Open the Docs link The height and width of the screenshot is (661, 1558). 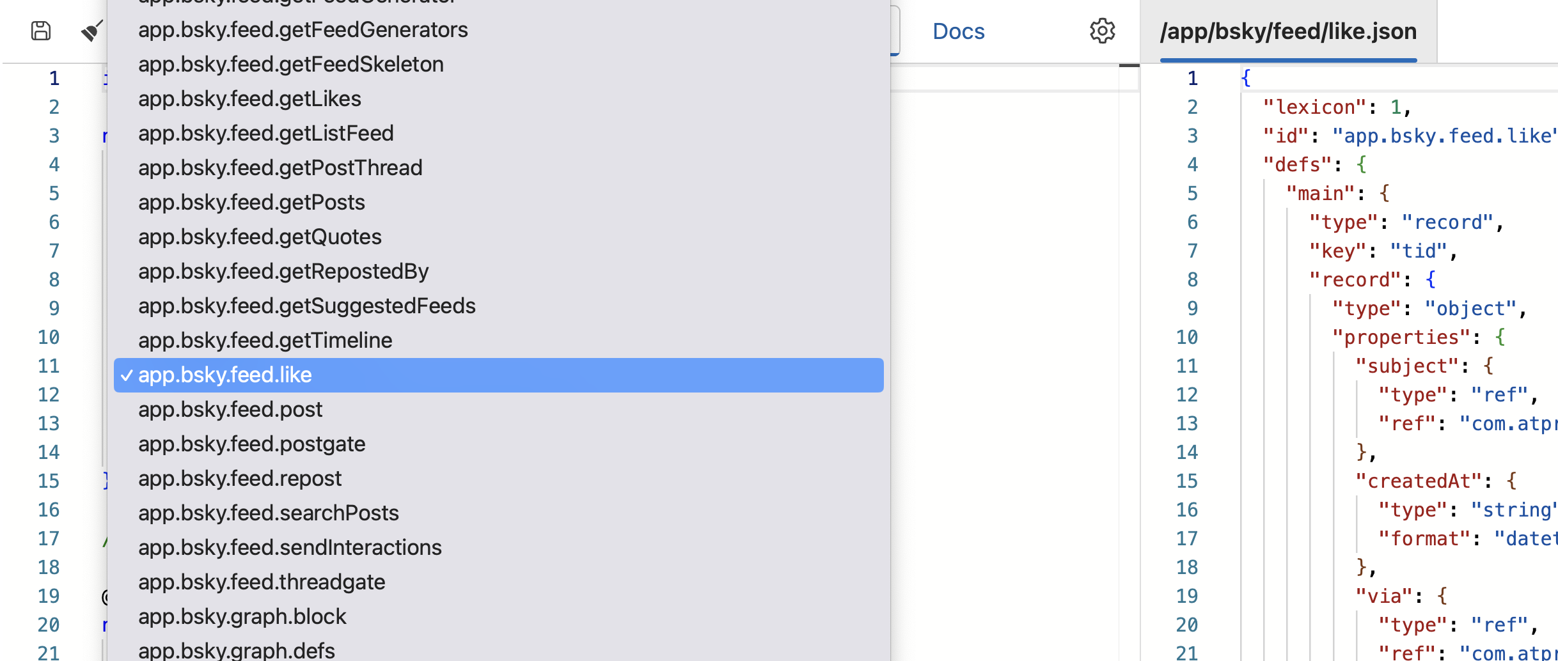tap(958, 31)
